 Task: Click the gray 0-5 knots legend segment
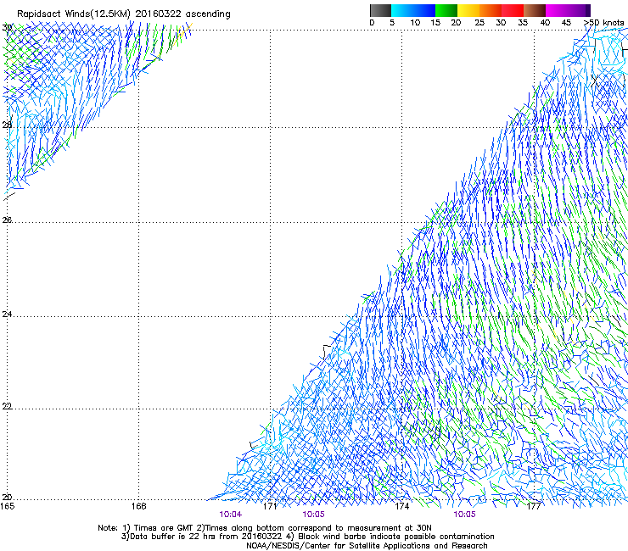coord(380,10)
